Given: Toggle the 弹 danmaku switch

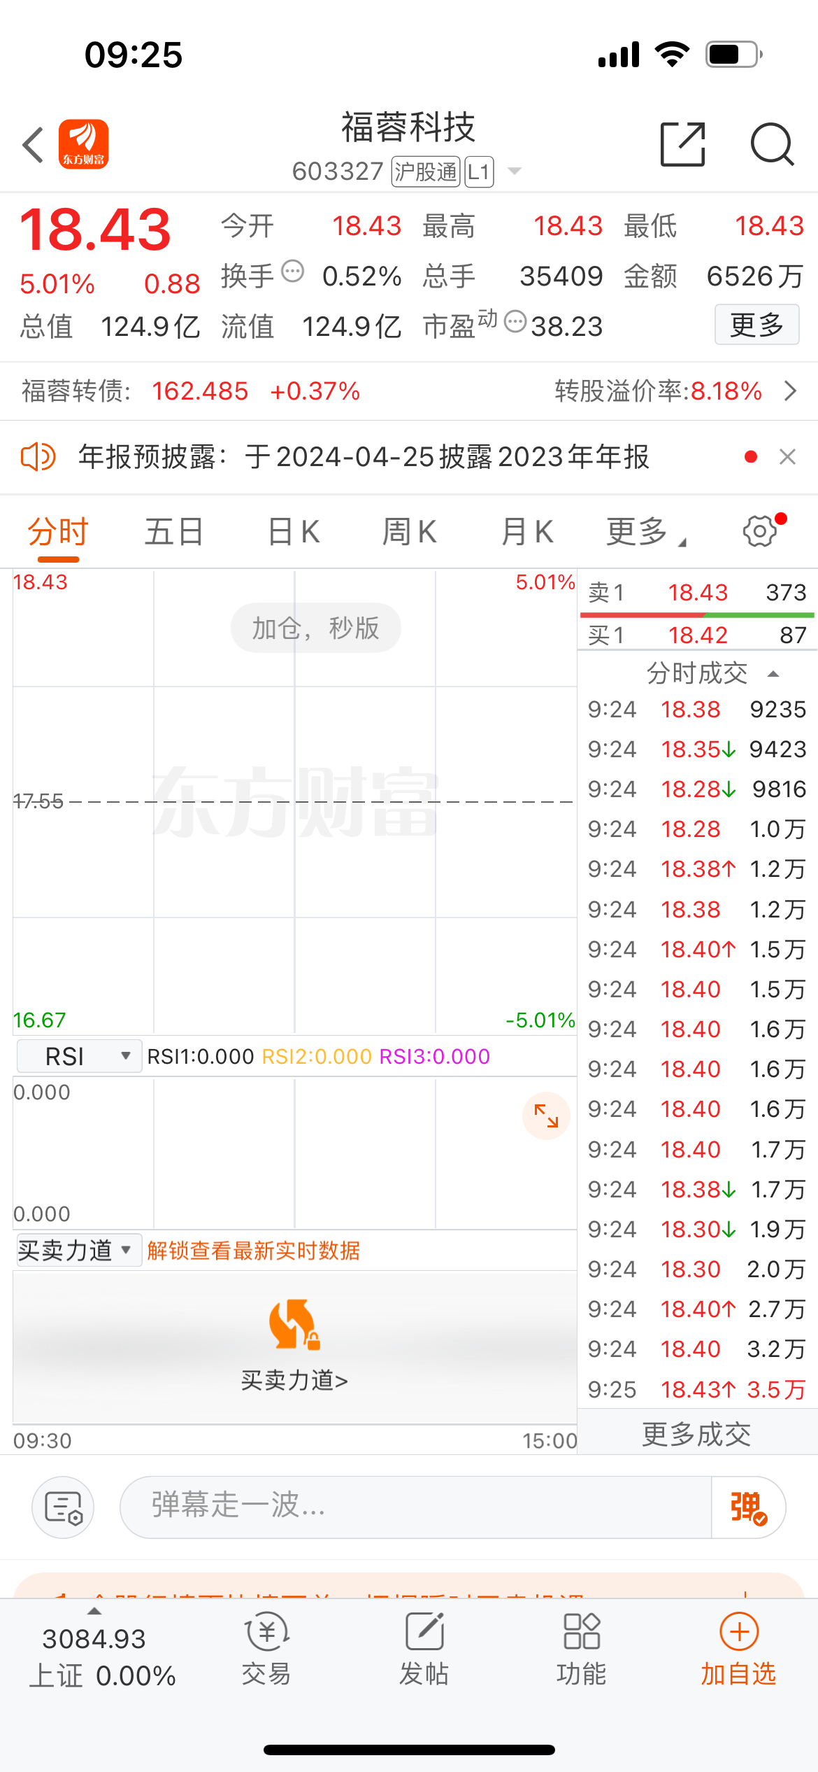Looking at the screenshot, I should pos(748,1507).
